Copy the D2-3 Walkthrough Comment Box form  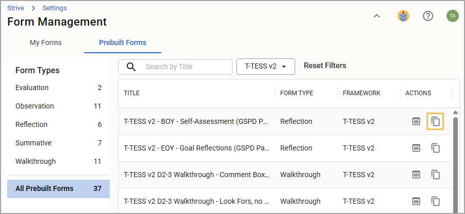tap(435, 175)
